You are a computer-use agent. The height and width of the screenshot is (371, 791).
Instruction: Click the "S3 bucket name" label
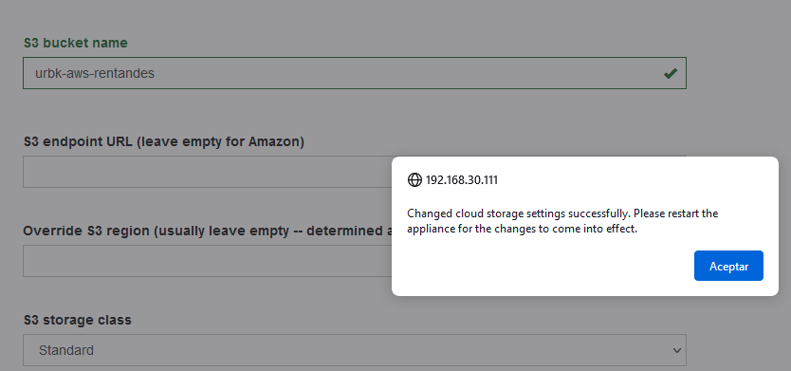tap(76, 43)
